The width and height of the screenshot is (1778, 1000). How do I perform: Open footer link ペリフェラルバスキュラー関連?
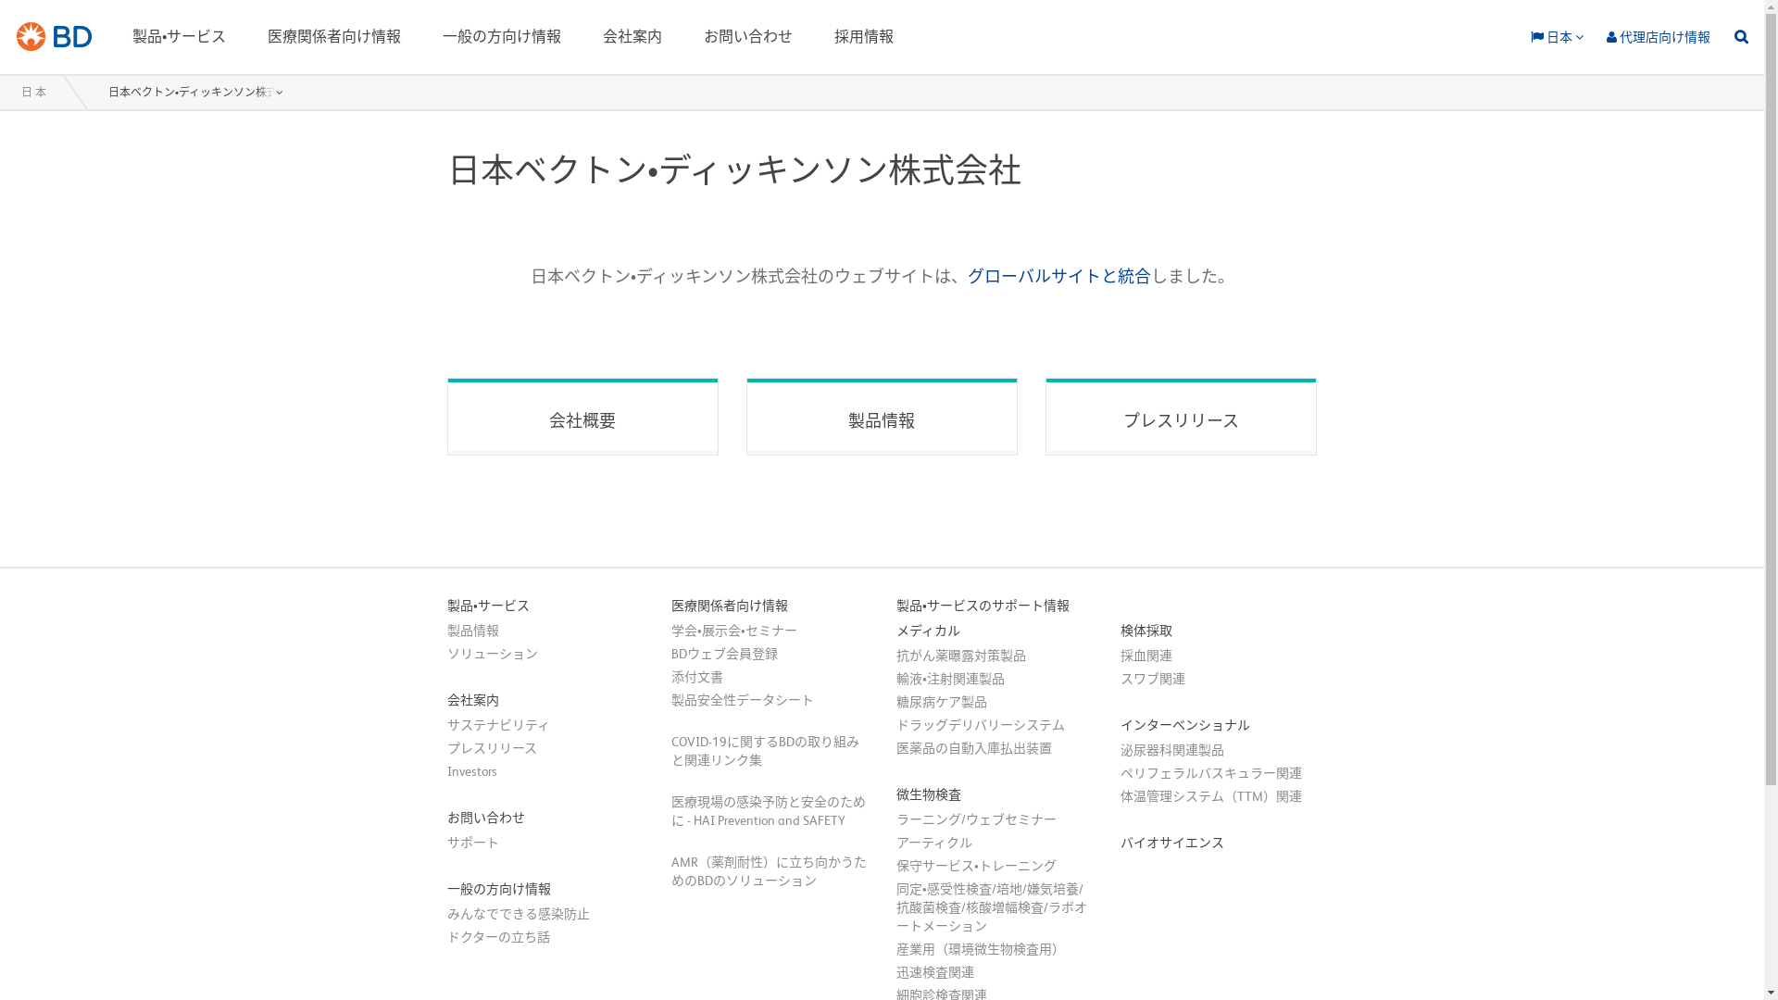point(1211,773)
